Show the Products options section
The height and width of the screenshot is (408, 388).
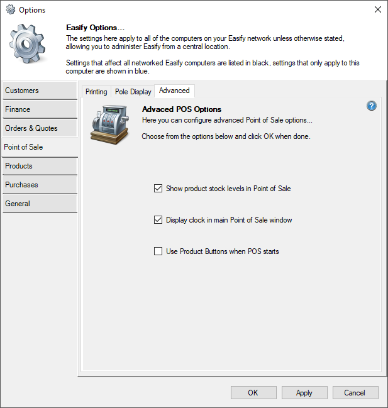pyautogui.click(x=40, y=166)
